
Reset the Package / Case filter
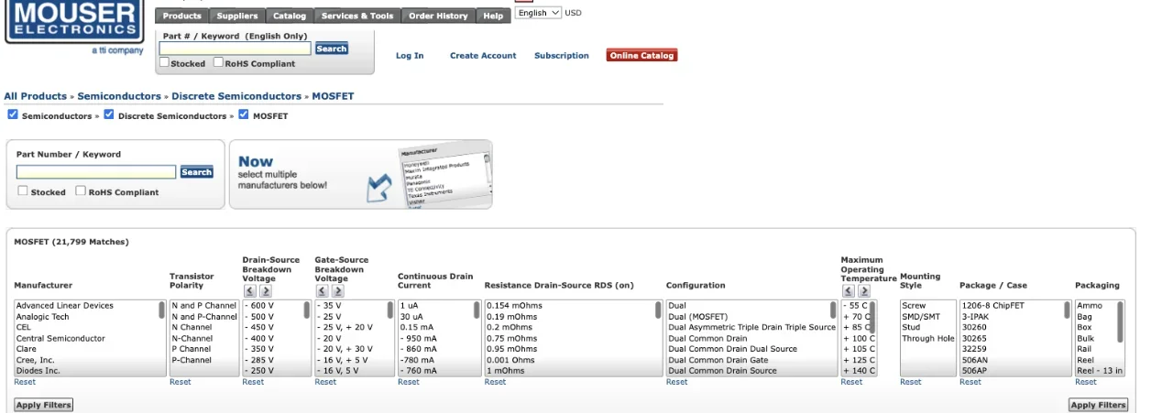pyautogui.click(x=970, y=382)
